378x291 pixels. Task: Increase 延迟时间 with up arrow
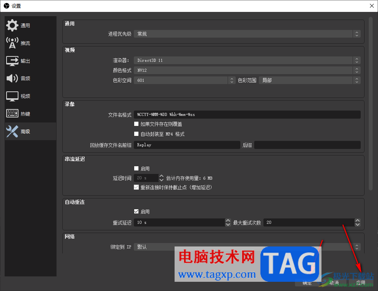161,176
